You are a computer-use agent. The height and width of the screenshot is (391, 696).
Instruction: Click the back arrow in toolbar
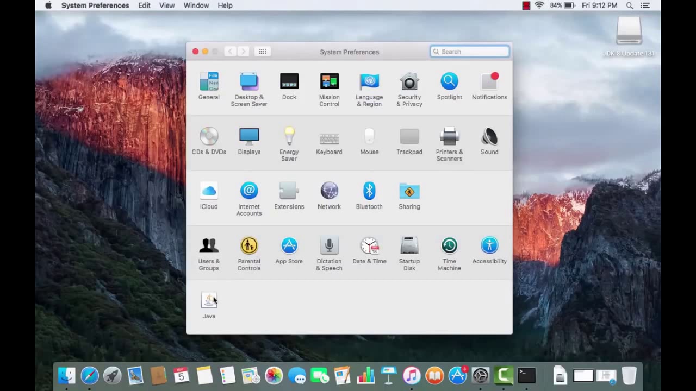230,52
